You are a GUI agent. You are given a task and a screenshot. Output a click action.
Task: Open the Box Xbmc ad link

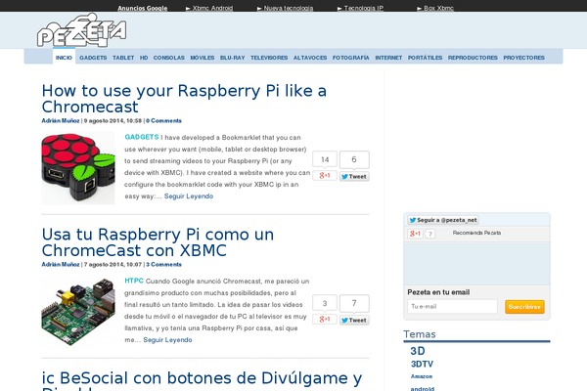435,8
